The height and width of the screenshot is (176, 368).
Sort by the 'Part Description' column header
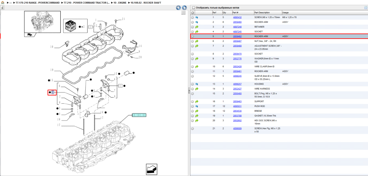(268, 12)
